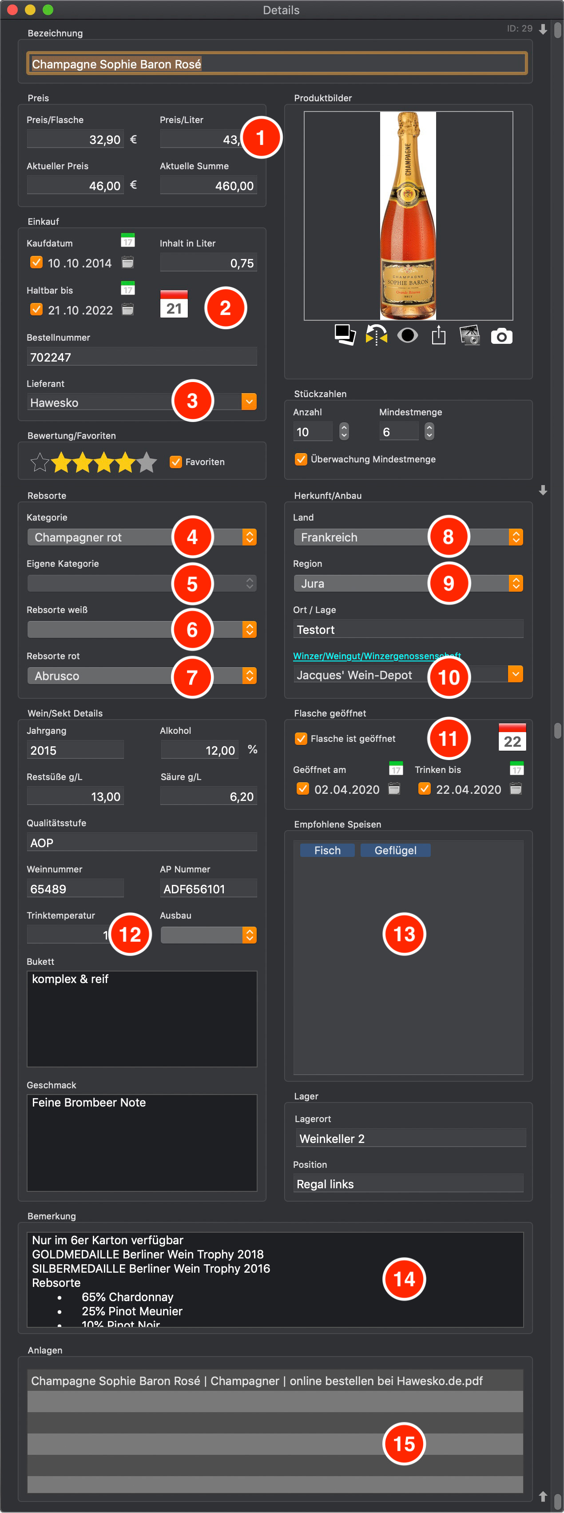Click the Anzahl stepper arrows
The height and width of the screenshot is (1513, 564).
344,431
